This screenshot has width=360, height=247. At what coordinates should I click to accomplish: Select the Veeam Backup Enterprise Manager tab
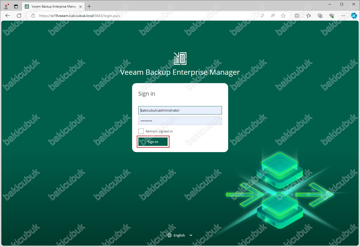[x=53, y=7]
